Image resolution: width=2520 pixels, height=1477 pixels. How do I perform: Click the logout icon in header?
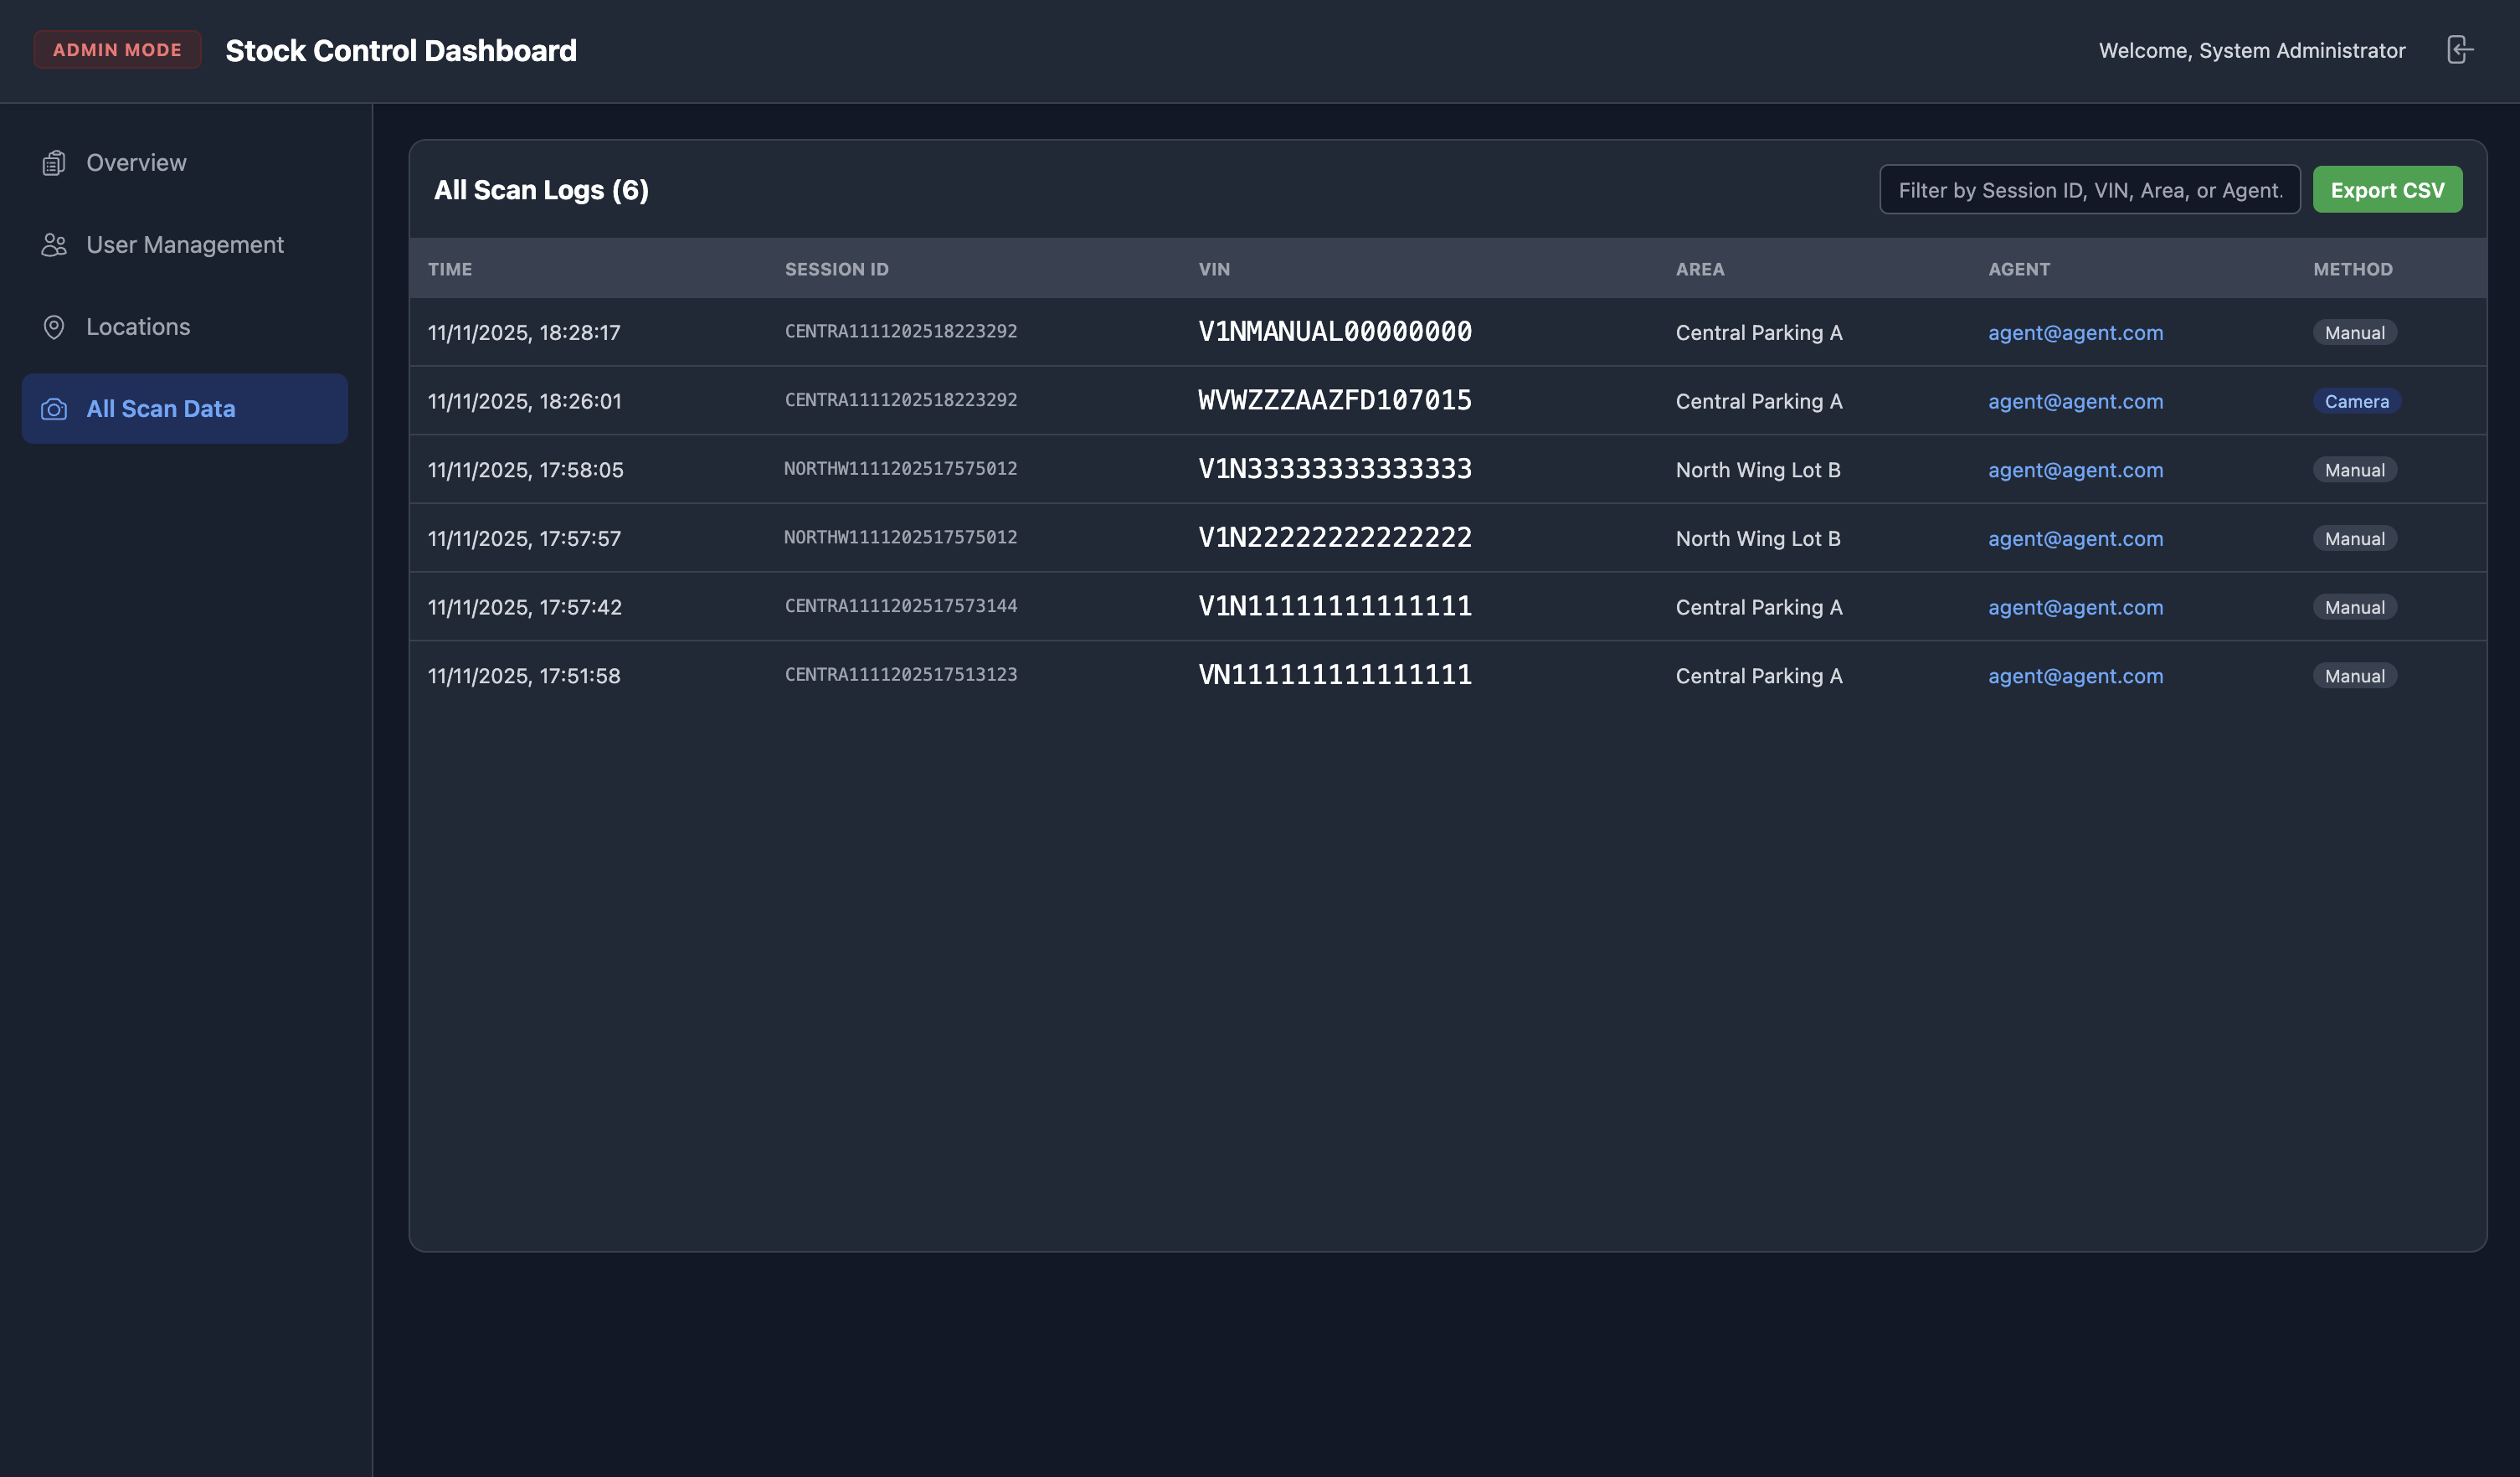point(2459,50)
